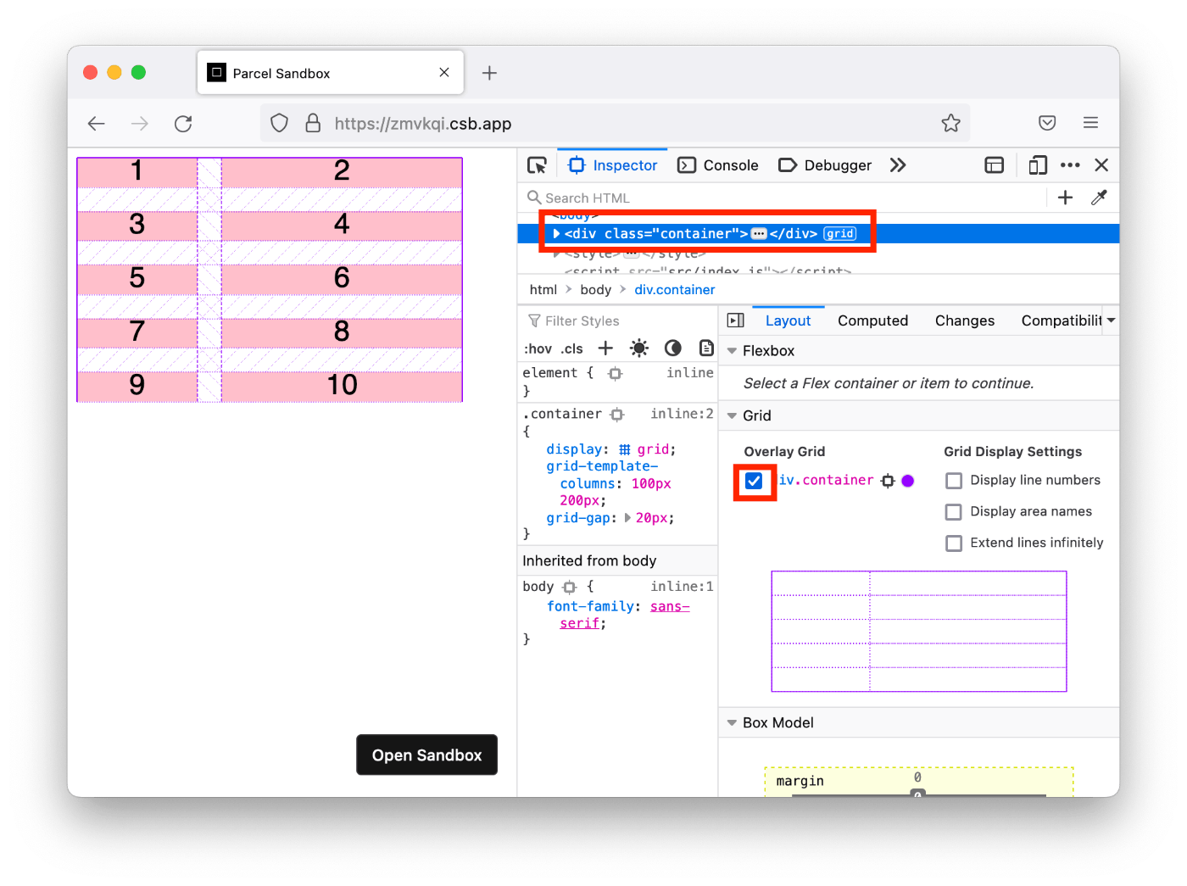Click grid icon beside display value

tap(625, 449)
